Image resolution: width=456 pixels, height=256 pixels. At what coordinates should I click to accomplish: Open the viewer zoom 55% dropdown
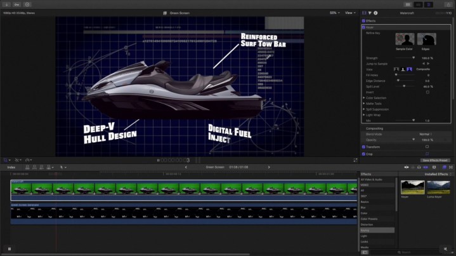[x=334, y=12]
